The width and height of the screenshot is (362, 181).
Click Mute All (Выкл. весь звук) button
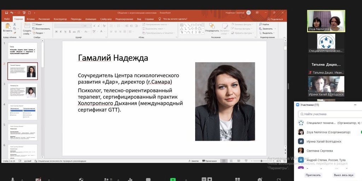pos(343,175)
